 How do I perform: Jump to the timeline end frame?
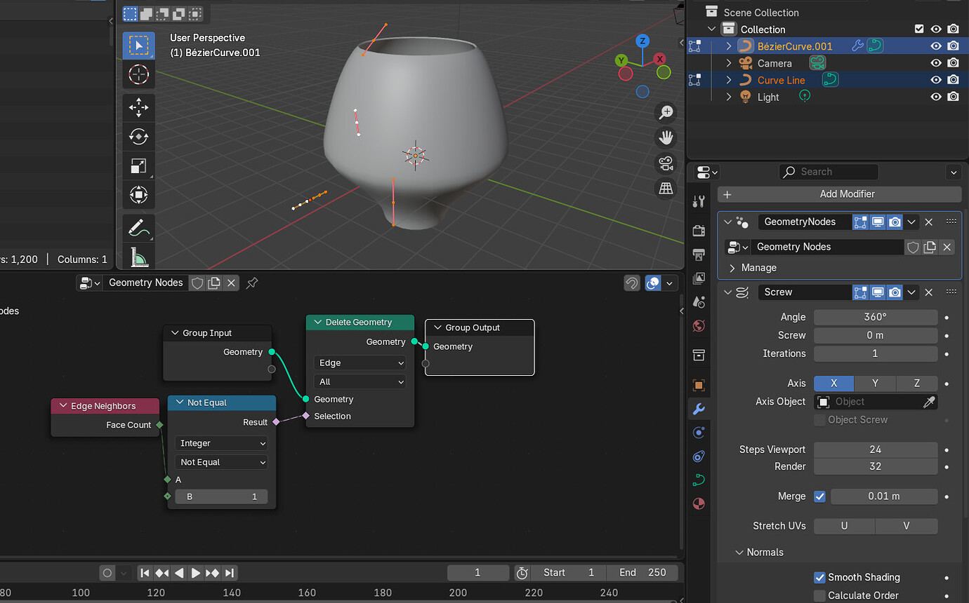[230, 573]
